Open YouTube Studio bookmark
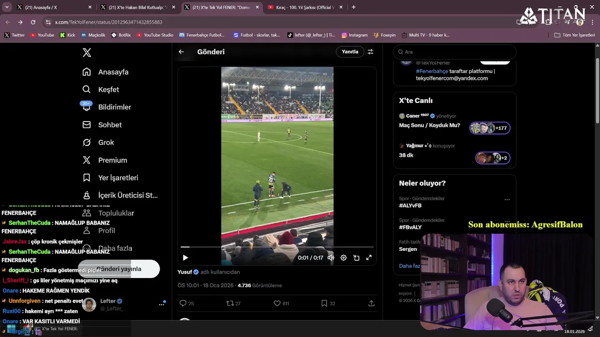600x337 pixels. [155, 35]
